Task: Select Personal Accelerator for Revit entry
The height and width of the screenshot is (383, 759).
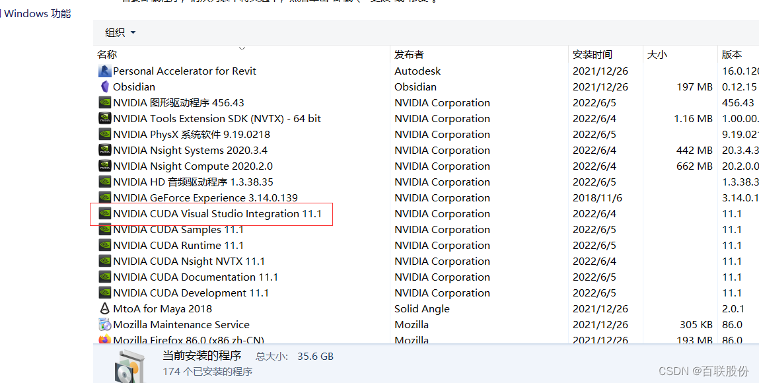Action: click(x=184, y=71)
